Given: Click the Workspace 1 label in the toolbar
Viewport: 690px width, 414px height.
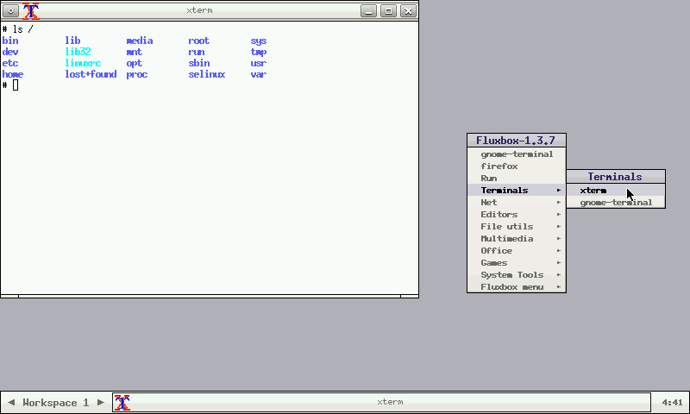Looking at the screenshot, I should [55, 403].
